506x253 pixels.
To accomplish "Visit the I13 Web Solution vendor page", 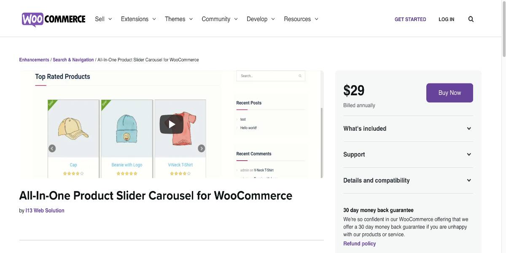I will click(x=45, y=210).
